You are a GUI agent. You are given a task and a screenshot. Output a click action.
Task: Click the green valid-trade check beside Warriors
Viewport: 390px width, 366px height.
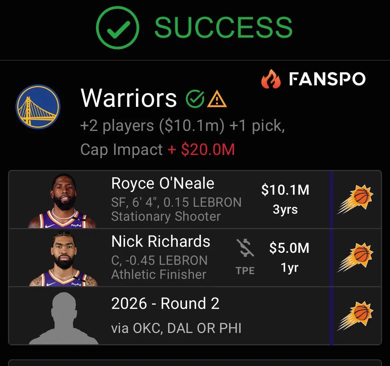tap(195, 99)
